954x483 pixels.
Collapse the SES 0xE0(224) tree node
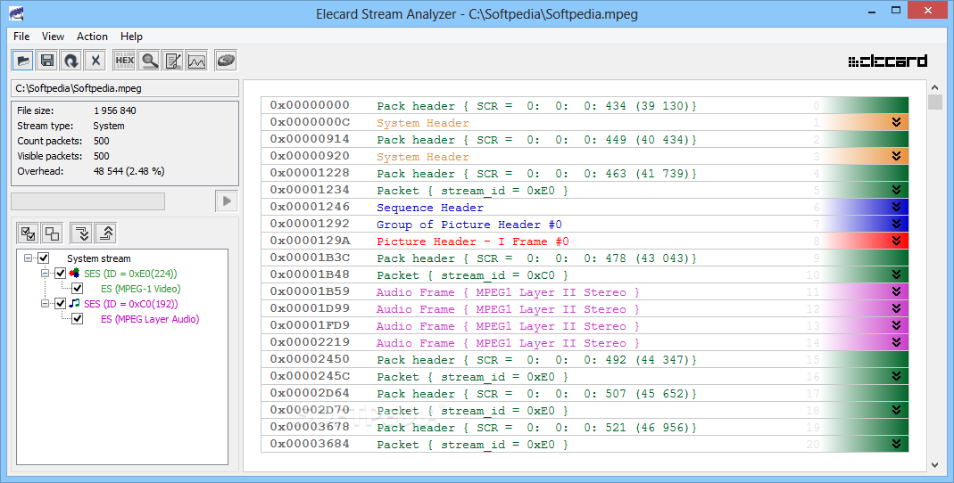[45, 274]
